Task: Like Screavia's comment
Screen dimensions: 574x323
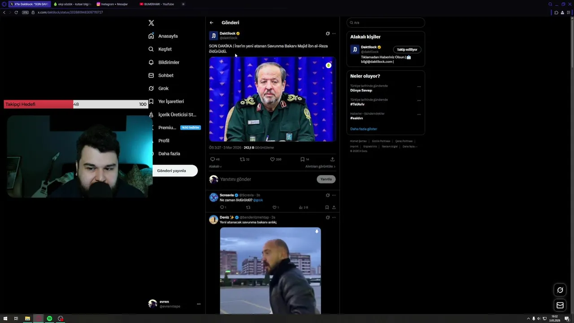Action: (x=274, y=207)
